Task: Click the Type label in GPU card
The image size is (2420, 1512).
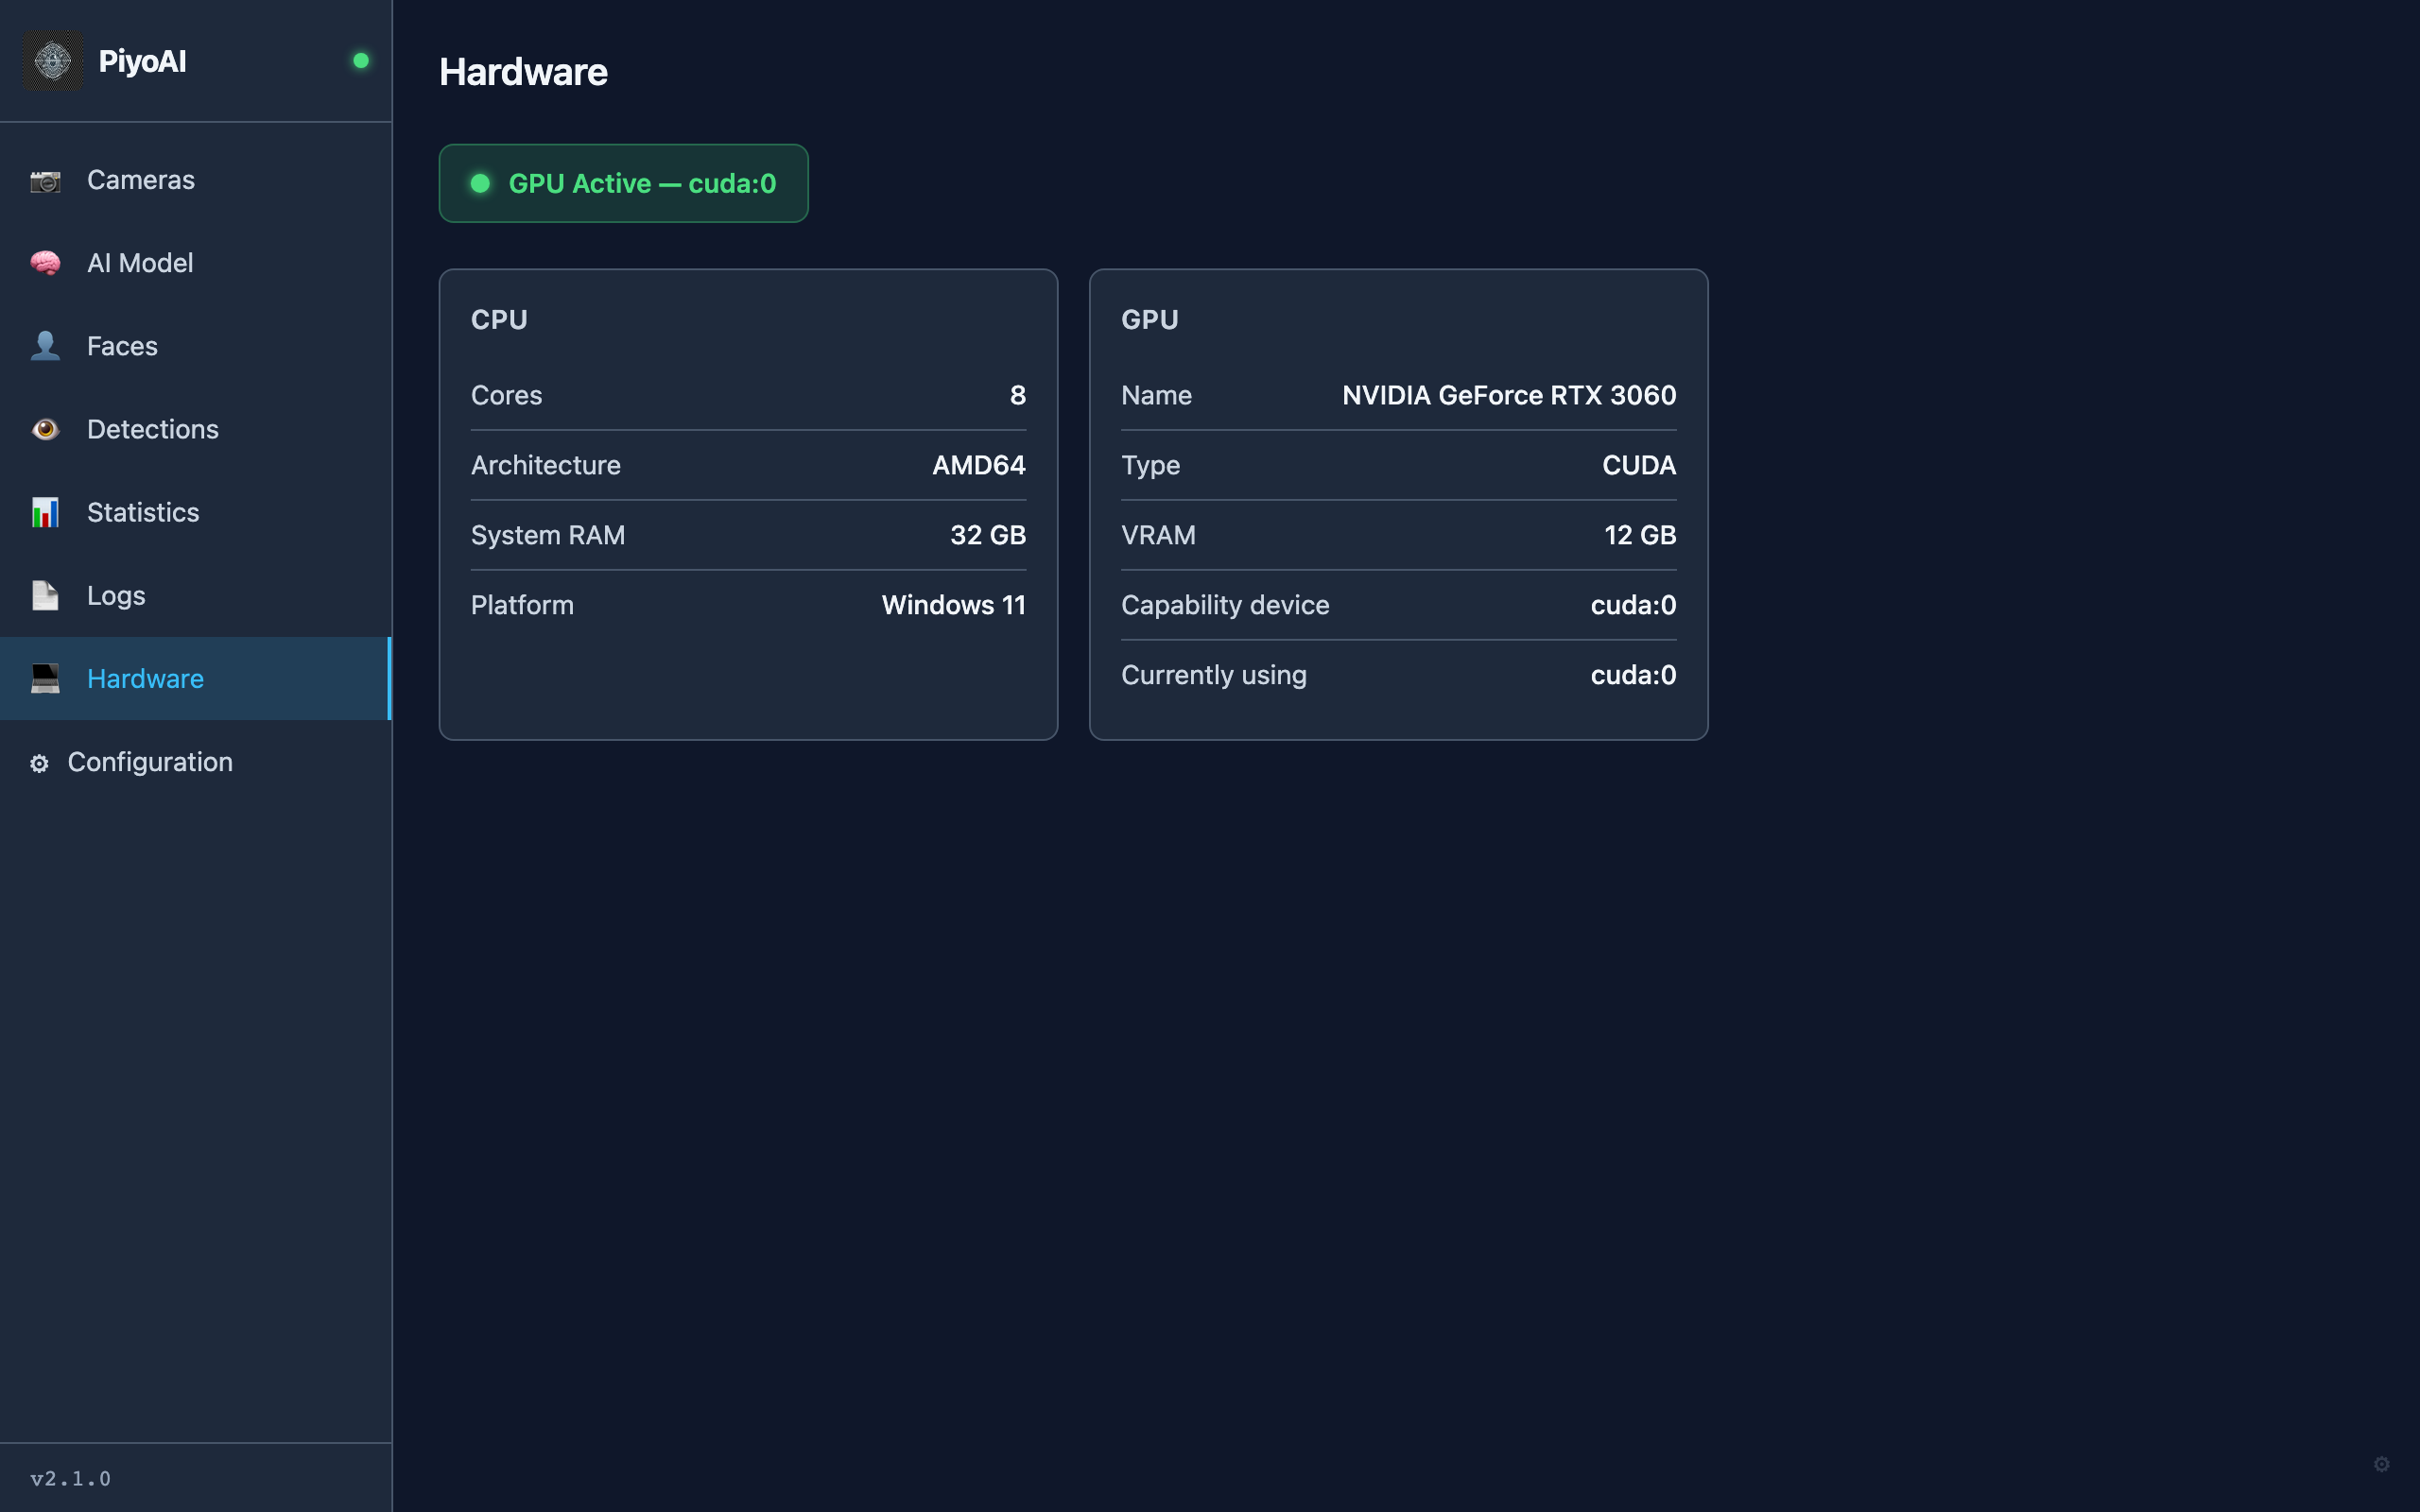Action: tap(1151, 465)
